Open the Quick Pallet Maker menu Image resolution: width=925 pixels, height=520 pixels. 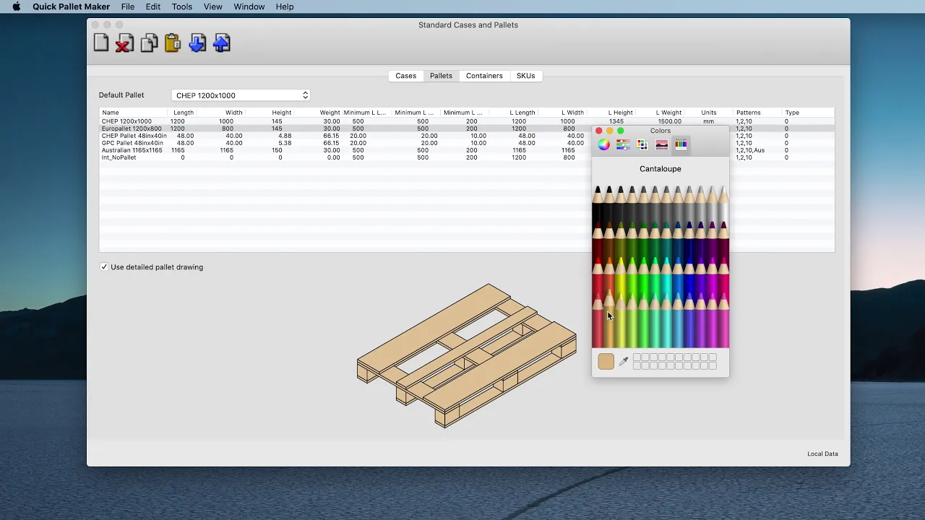coord(71,6)
